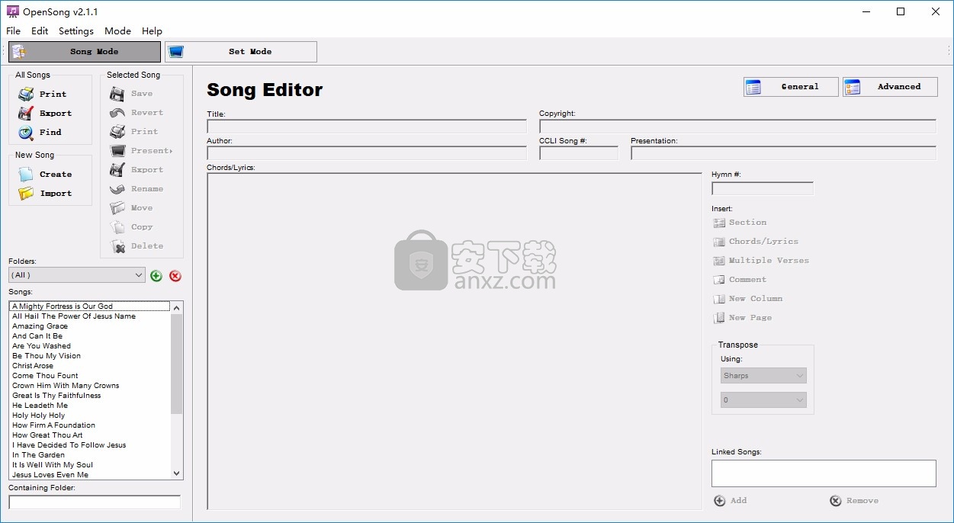Click the Insert Section icon
Image resolution: width=954 pixels, height=523 pixels.
(719, 223)
